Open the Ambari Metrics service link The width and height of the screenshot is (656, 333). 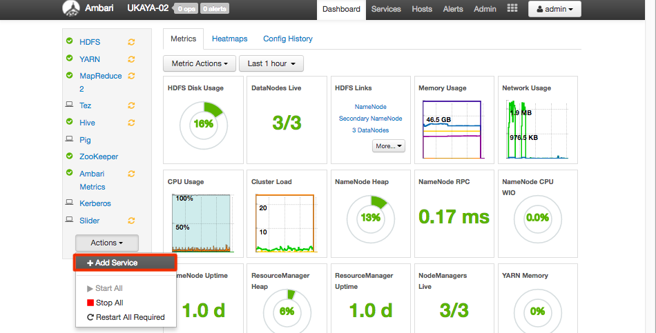coord(93,180)
